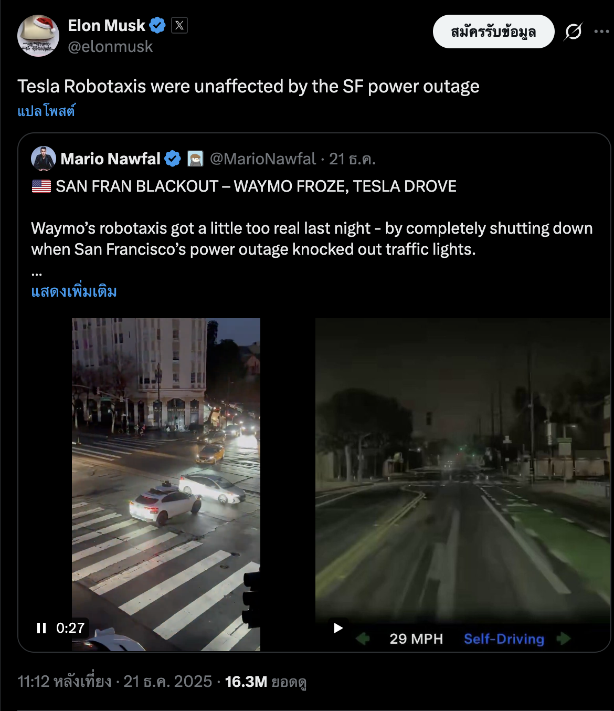The width and height of the screenshot is (614, 711).
Task: Click the แปลโพสต์ translate post link
Action: click(x=46, y=111)
